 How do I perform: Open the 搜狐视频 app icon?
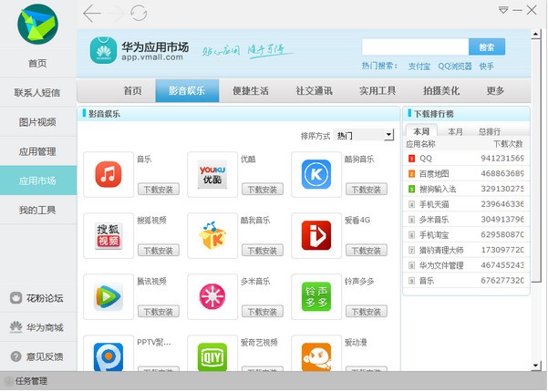click(109, 235)
